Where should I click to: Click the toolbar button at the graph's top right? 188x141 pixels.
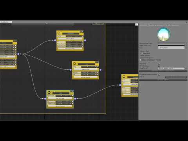(98, 23)
